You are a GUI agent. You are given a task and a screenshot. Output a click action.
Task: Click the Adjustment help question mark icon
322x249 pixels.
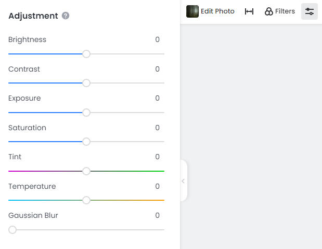point(66,16)
